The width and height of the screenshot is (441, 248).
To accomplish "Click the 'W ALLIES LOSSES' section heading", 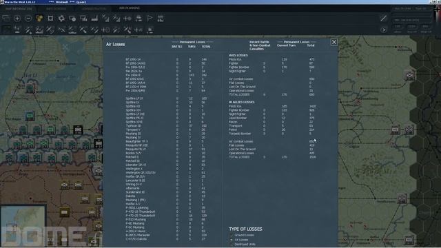I will coord(242,102).
